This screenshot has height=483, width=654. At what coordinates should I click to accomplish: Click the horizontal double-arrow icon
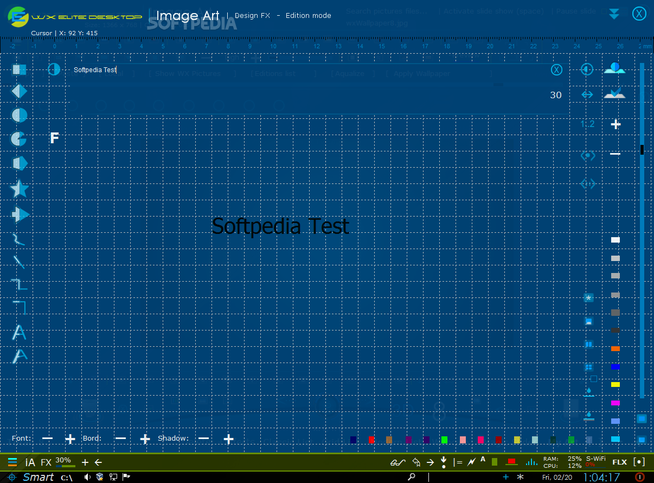point(587,94)
